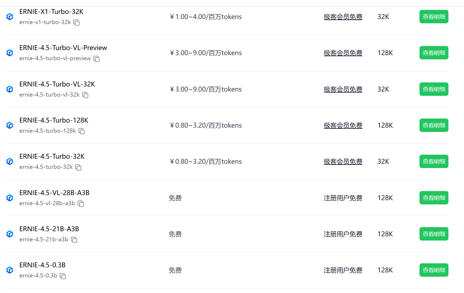The width and height of the screenshot is (464, 293).
Task: Copy the ernie-4.5-turbo-vl-preview model ID
Action: [x=96, y=59]
